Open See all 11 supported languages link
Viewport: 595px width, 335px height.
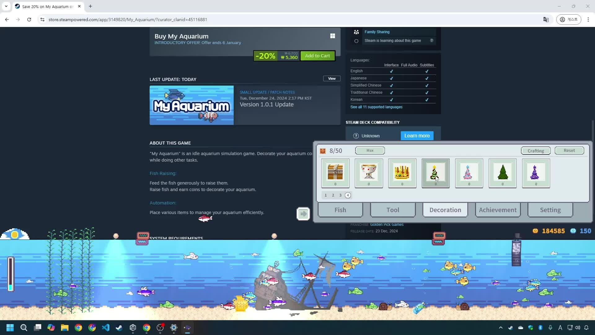tap(376, 107)
